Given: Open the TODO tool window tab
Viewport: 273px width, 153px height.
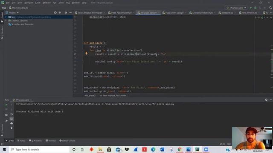Looking at the screenshot, I should (x=21, y=141).
